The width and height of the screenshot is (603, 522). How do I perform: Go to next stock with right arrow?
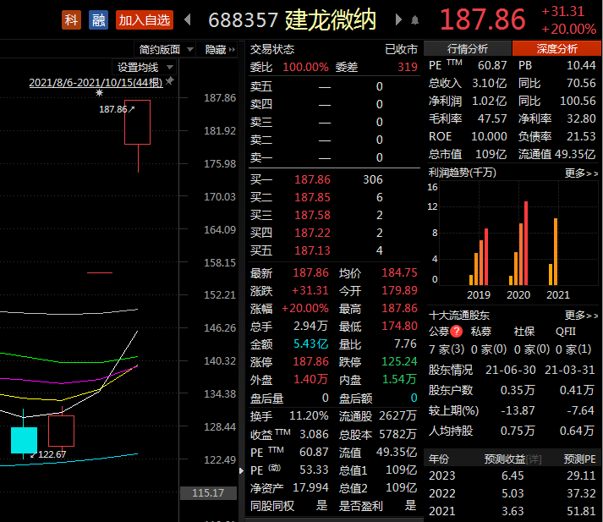pos(399,19)
